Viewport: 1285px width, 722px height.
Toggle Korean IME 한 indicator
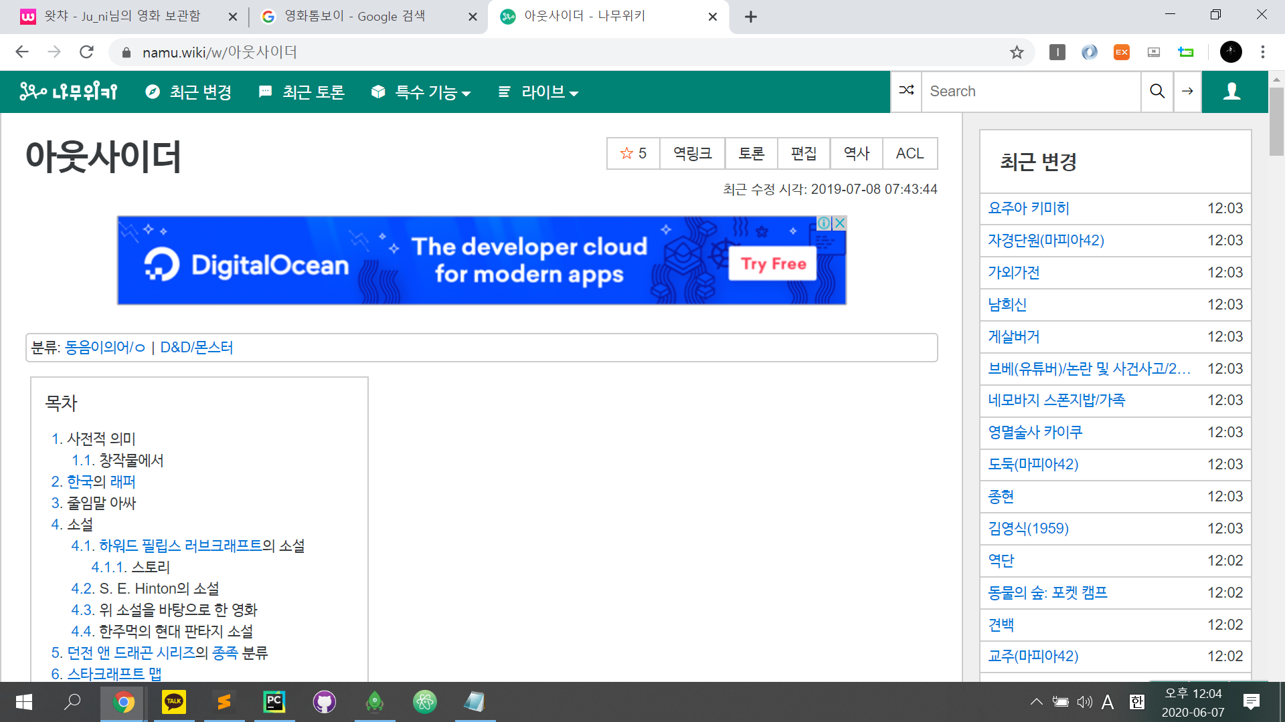[1136, 701]
